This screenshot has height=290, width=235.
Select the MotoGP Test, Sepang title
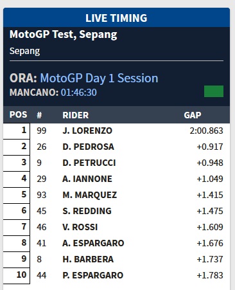[x=64, y=35]
